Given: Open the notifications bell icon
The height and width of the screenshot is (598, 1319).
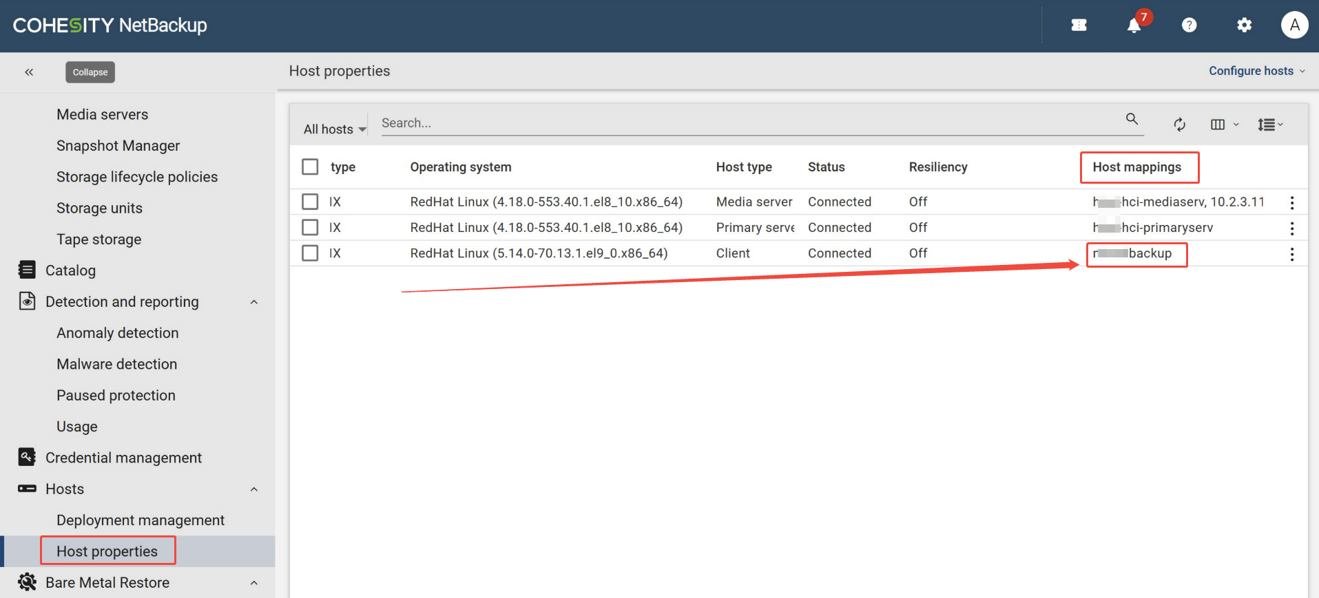Looking at the screenshot, I should click(1134, 25).
